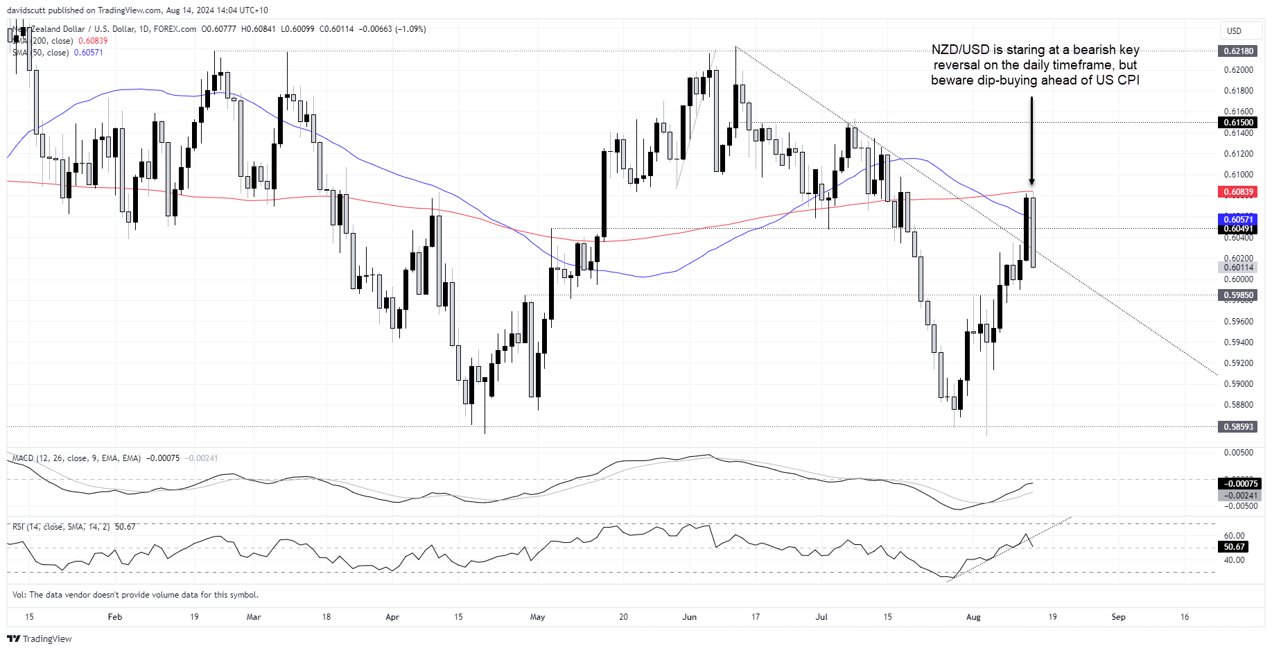Click the blue 0.60571 SMA price label
This screenshot has width=1272, height=651.
(x=1238, y=220)
